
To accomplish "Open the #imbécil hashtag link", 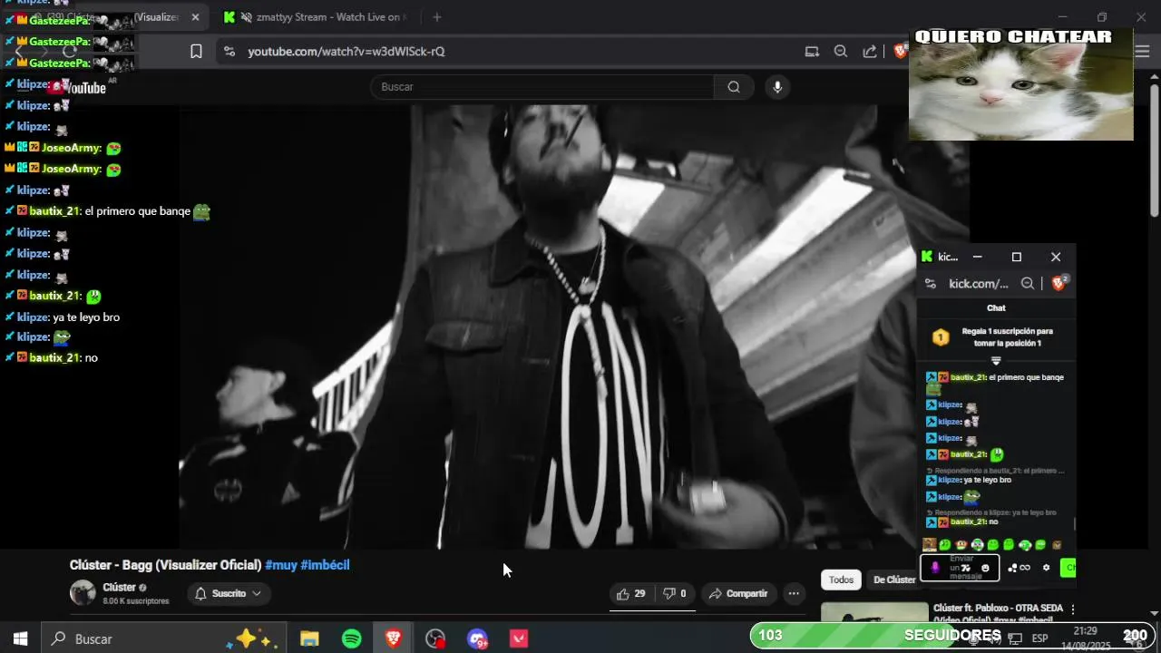I will pos(325,565).
